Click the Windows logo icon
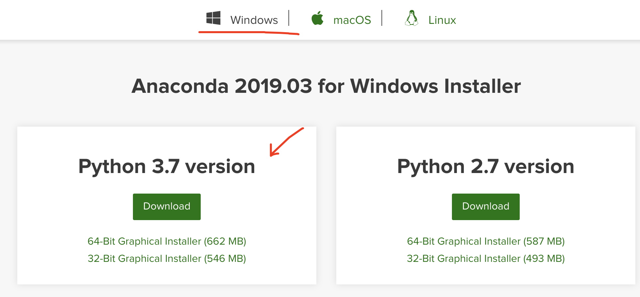 tap(213, 18)
